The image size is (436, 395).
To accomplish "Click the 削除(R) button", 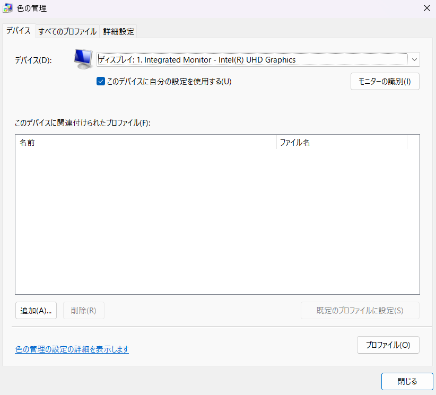I will click(x=84, y=311).
